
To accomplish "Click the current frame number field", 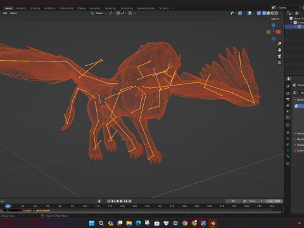I will pyautogui.click(x=233, y=201).
